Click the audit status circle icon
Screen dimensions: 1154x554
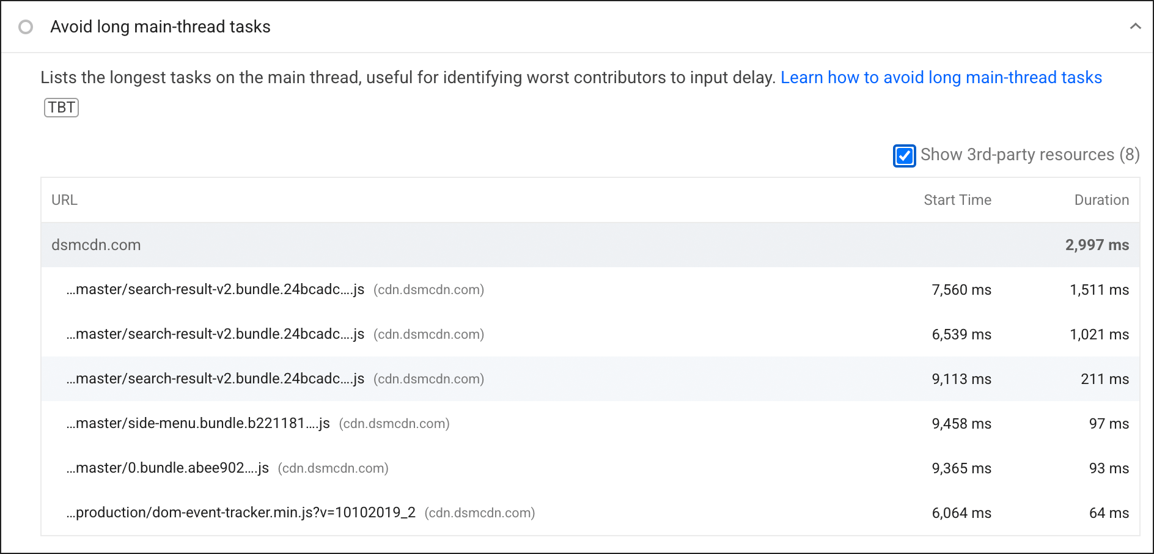(25, 27)
